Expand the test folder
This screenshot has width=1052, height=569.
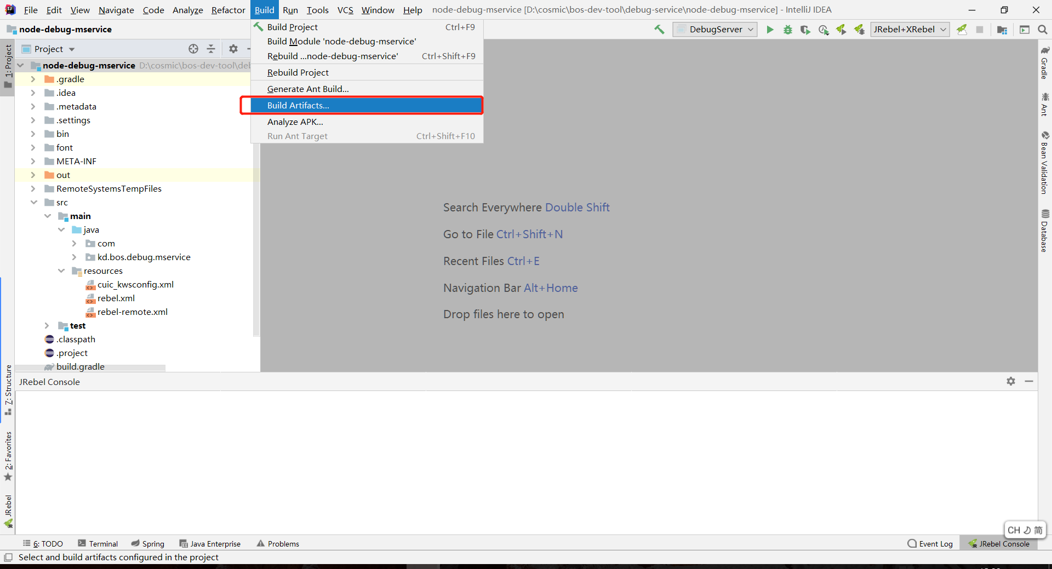[x=47, y=325]
